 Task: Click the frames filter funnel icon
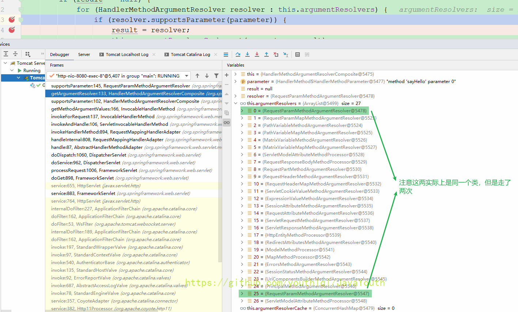pos(216,76)
